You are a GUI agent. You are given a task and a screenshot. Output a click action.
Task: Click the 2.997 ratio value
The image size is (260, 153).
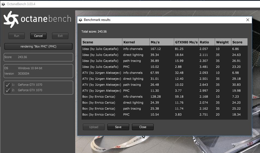point(204,91)
